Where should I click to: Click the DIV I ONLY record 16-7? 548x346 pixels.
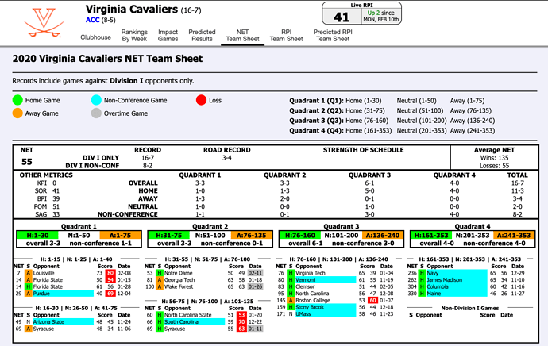148,158
